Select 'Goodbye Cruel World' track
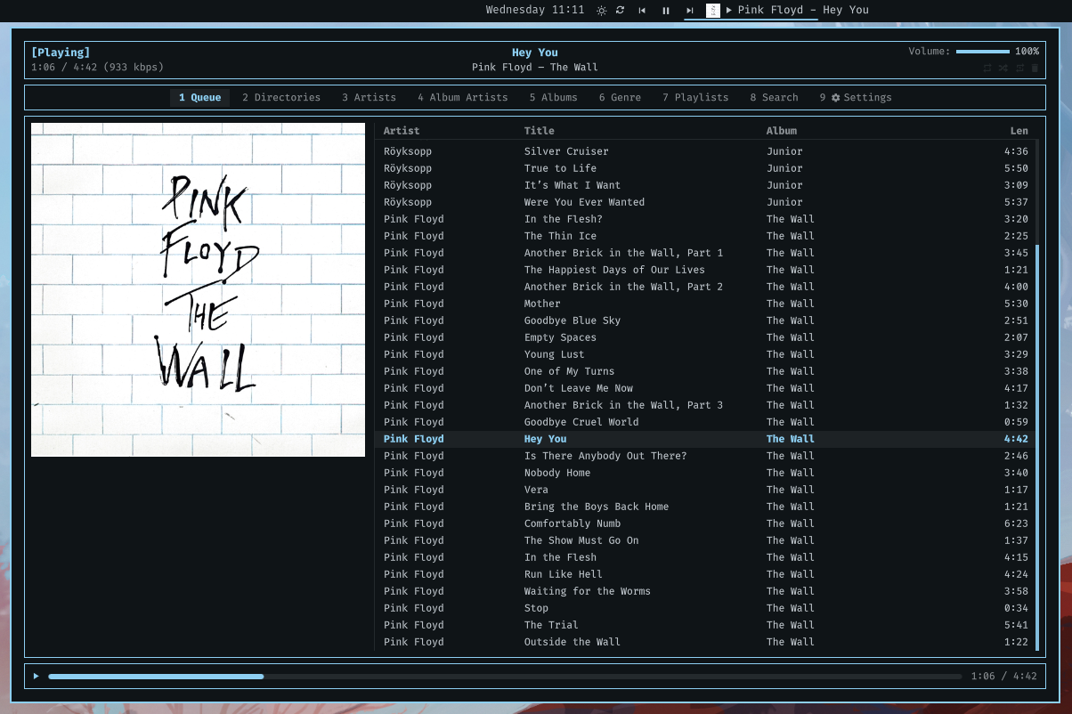 tap(706, 422)
